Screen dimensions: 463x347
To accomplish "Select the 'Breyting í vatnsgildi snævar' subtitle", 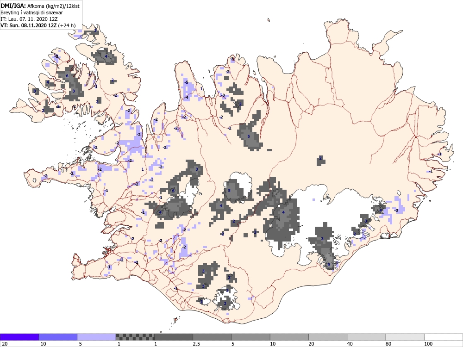I will click(31, 12).
